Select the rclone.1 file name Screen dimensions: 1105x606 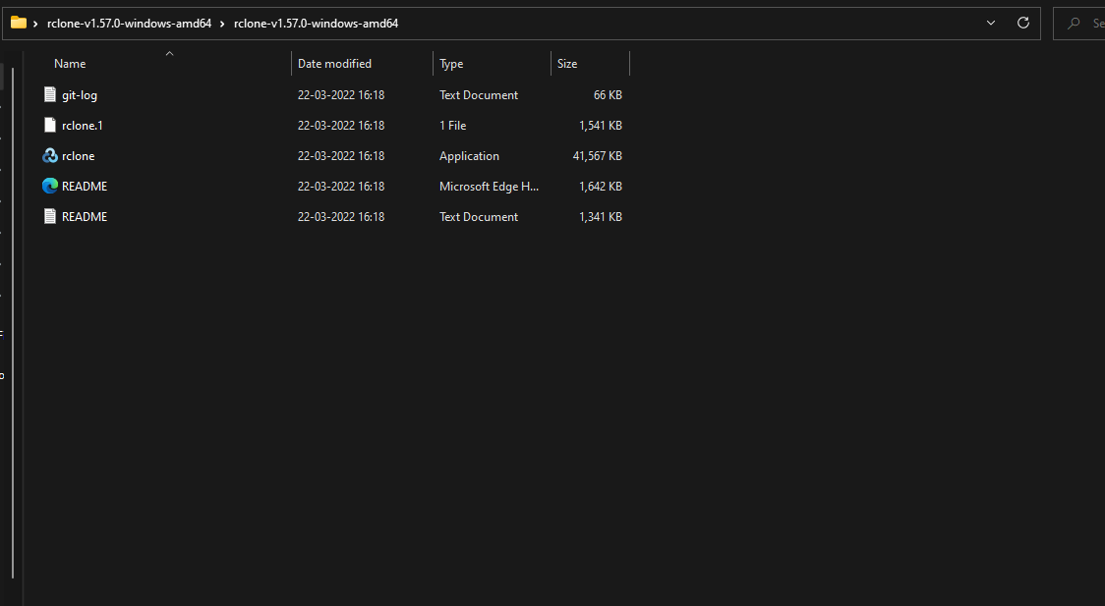[83, 126]
